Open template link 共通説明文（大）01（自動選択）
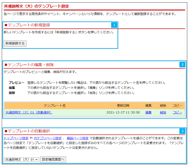189x167 pixels. pyautogui.click(x=29, y=112)
